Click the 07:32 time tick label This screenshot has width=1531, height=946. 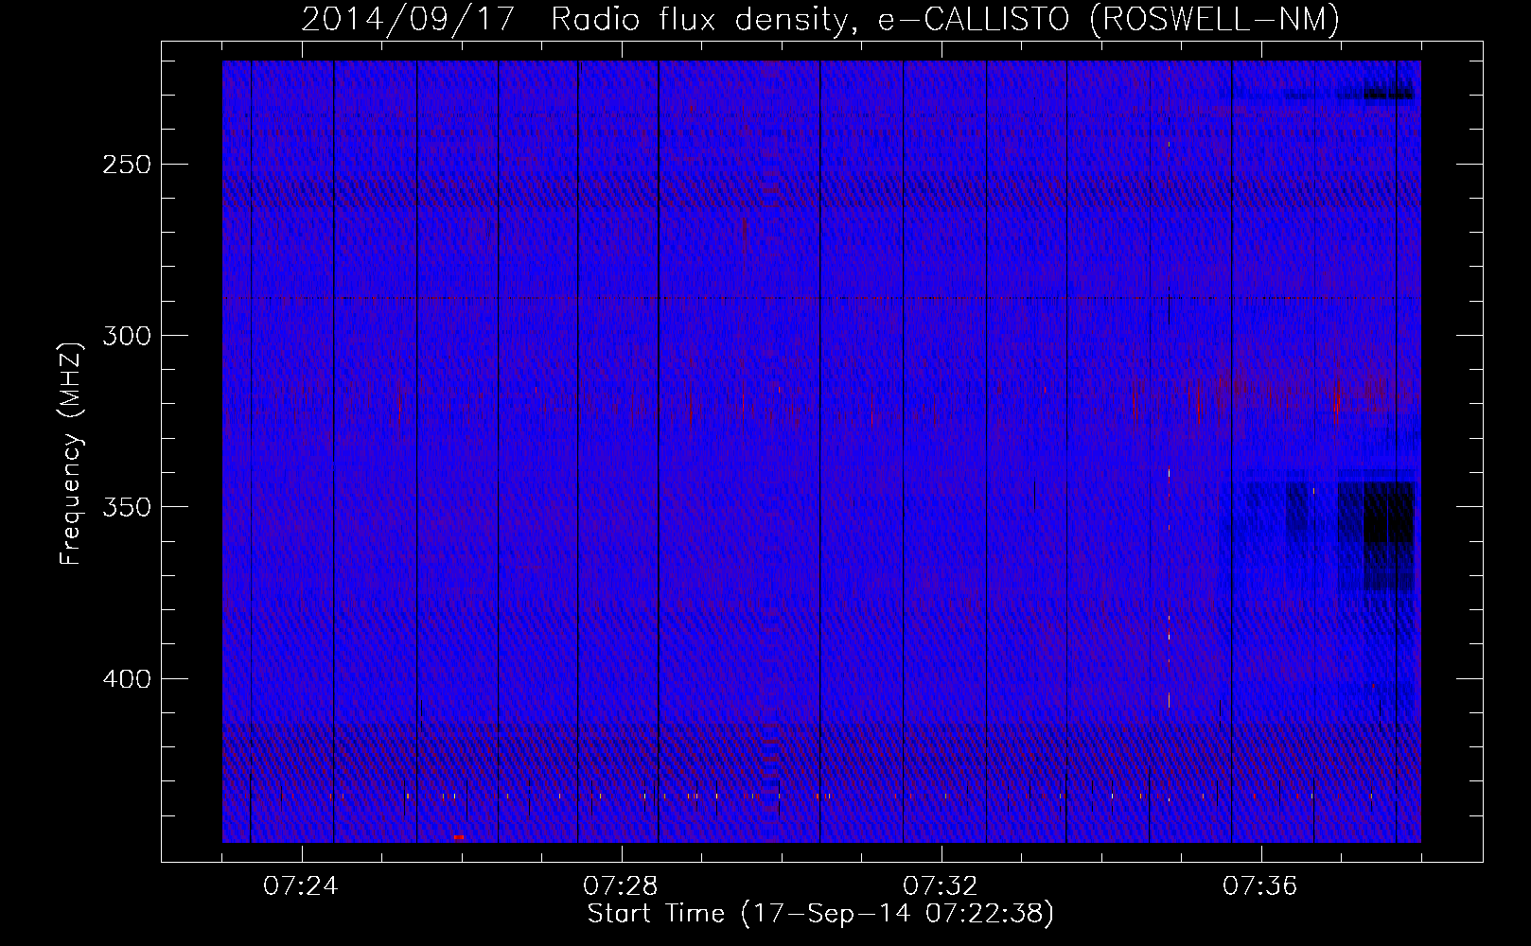pos(941,886)
